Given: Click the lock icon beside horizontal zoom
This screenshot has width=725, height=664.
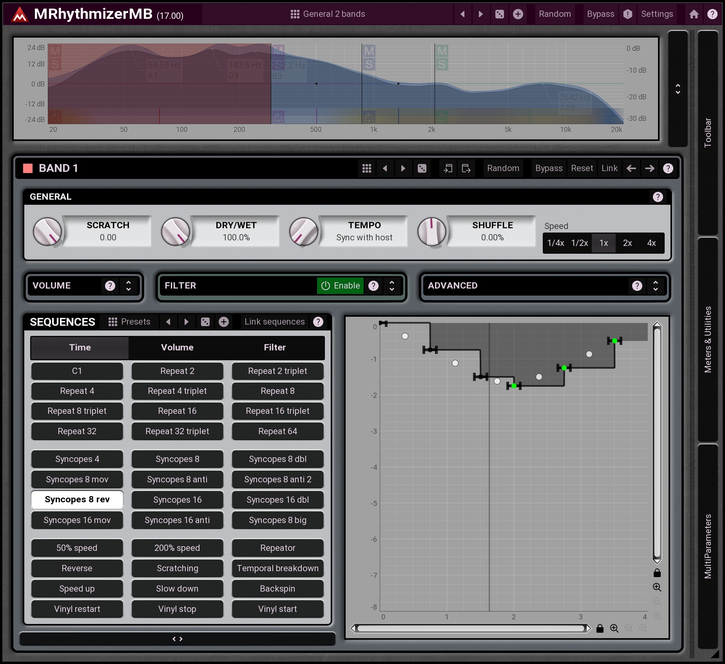Looking at the screenshot, I should coord(600,628).
